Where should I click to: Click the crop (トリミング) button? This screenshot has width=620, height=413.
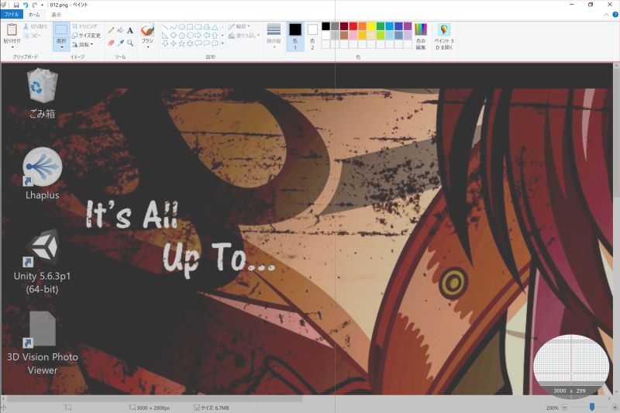[84, 26]
